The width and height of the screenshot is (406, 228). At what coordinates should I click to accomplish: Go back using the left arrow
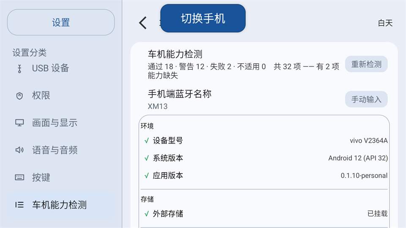pos(143,23)
